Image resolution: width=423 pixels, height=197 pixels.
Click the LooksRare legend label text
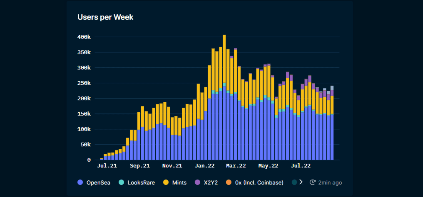(x=141, y=183)
